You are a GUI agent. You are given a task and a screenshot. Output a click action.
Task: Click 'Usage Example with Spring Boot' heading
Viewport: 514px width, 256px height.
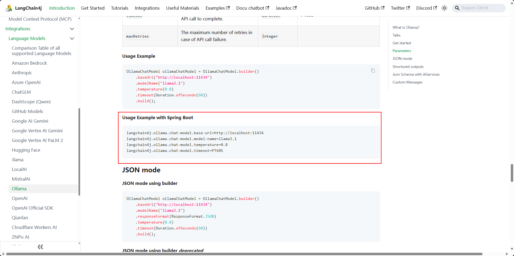coord(158,118)
